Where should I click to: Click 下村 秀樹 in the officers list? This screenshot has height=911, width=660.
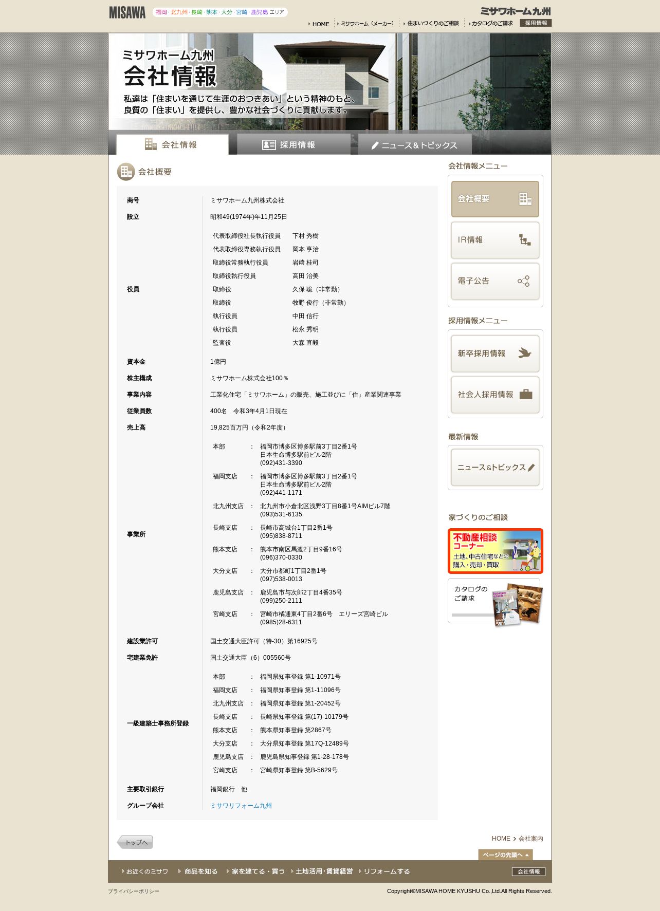(x=305, y=236)
